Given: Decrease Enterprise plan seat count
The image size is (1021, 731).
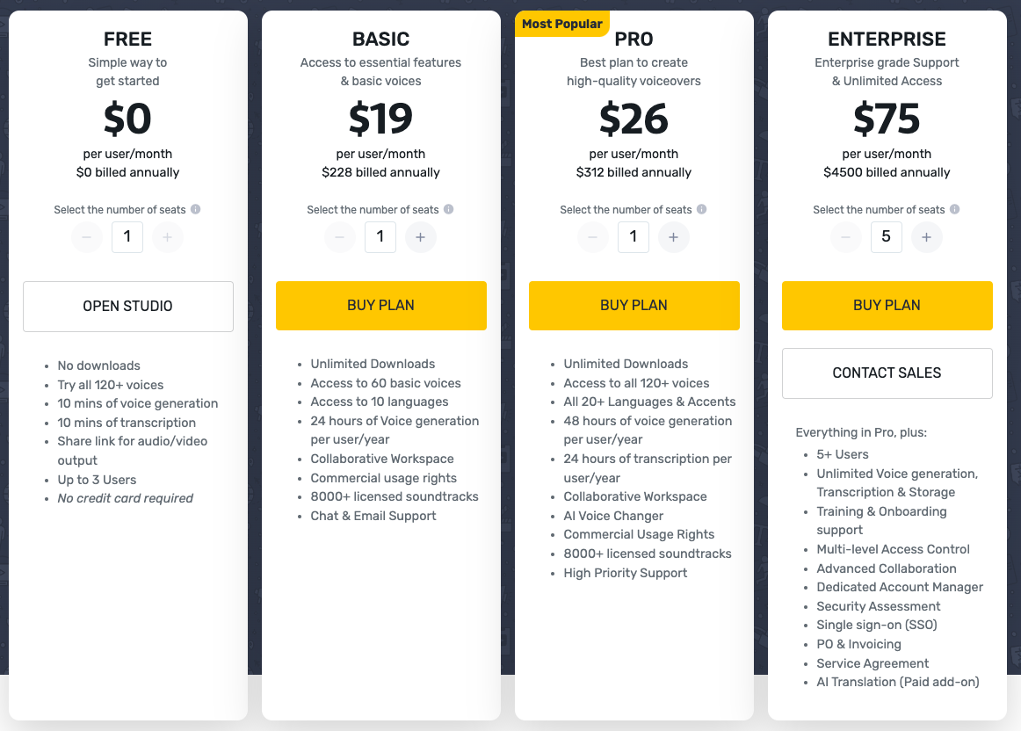Looking at the screenshot, I should (846, 237).
